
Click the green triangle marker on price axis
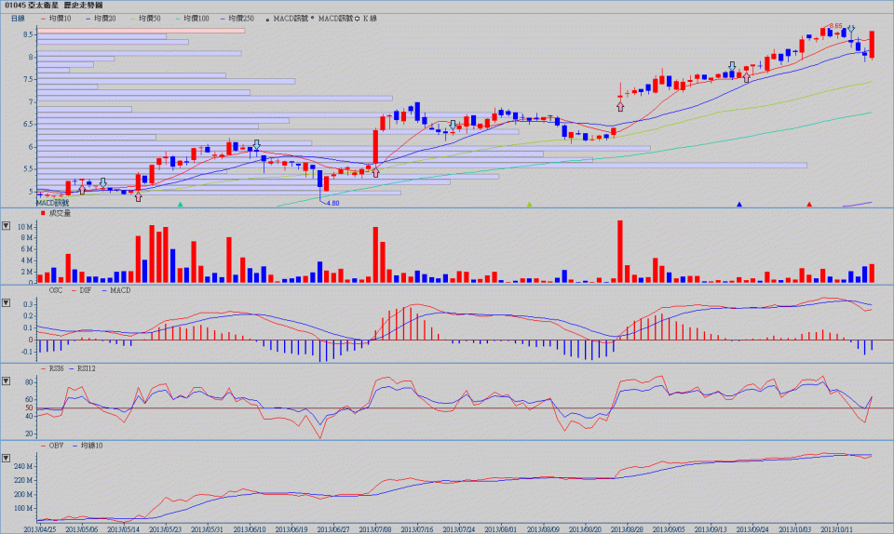(181, 204)
